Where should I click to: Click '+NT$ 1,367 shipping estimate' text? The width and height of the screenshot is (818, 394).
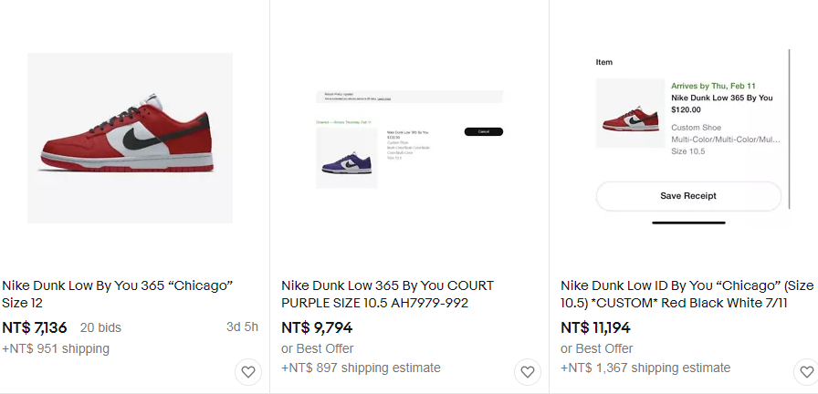pos(645,368)
